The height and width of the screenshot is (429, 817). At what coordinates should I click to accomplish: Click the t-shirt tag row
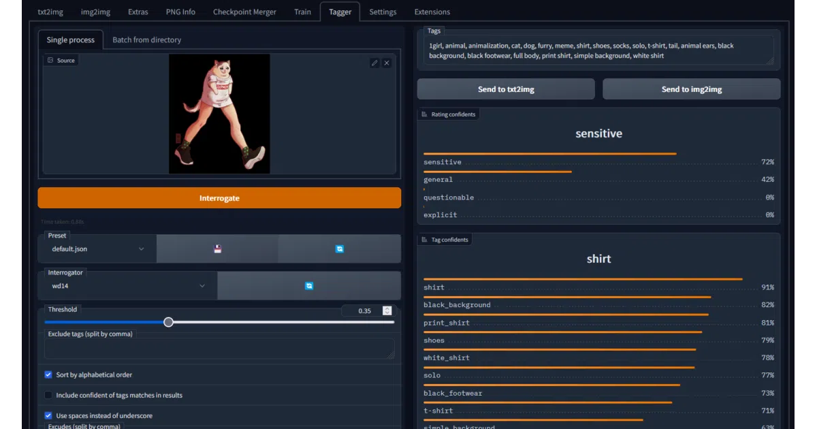(598, 408)
